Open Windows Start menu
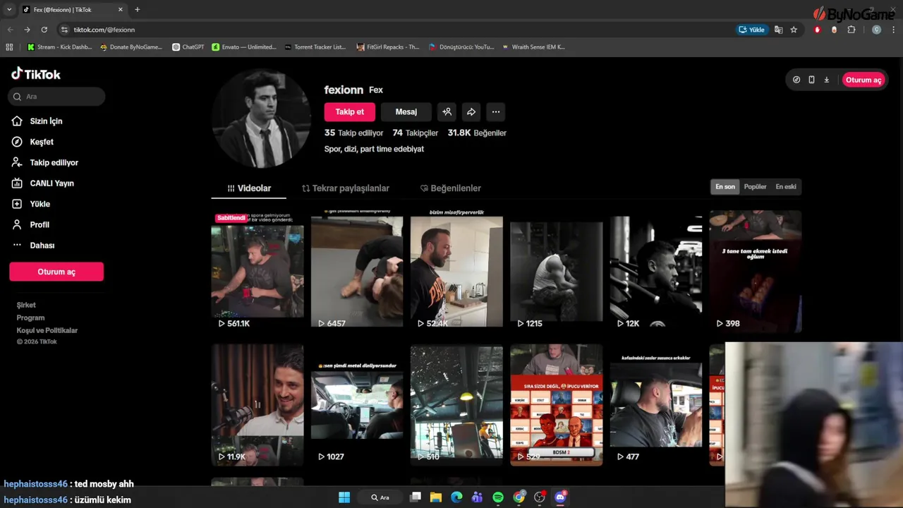The width and height of the screenshot is (903, 508). pos(344,497)
